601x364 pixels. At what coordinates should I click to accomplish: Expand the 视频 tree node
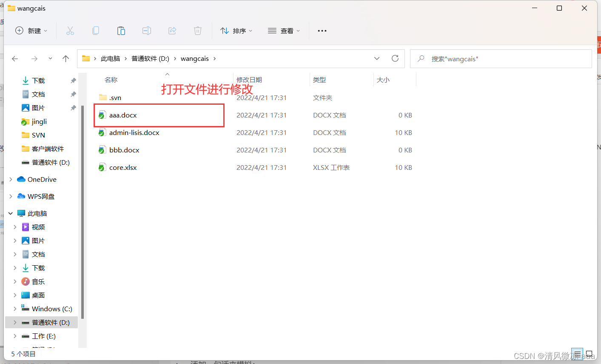pyautogui.click(x=15, y=227)
